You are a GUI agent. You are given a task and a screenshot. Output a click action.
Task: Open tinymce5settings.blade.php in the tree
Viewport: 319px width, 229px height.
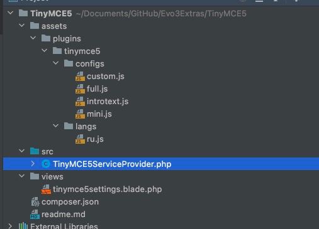tap(108, 189)
